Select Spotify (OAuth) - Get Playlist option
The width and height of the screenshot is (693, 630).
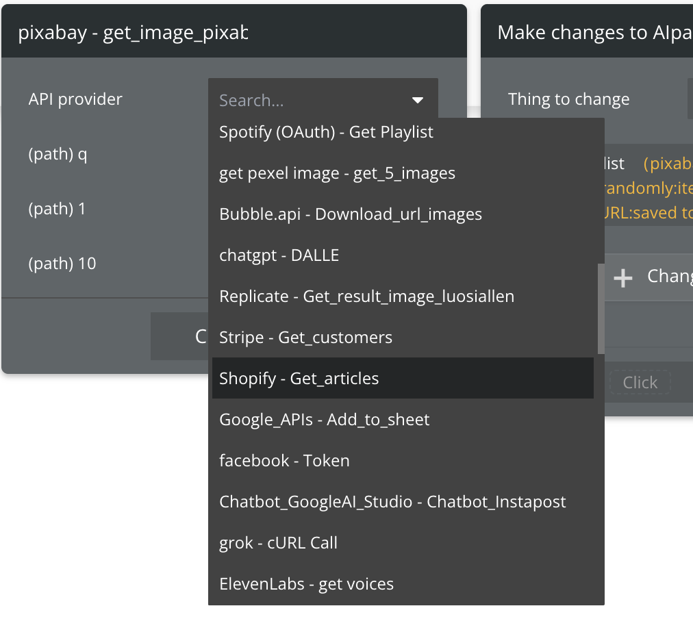tap(326, 132)
